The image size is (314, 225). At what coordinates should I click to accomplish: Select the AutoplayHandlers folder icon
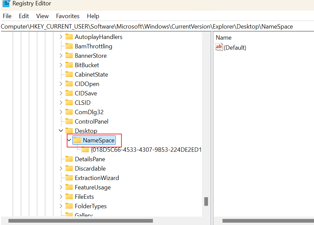(69, 37)
